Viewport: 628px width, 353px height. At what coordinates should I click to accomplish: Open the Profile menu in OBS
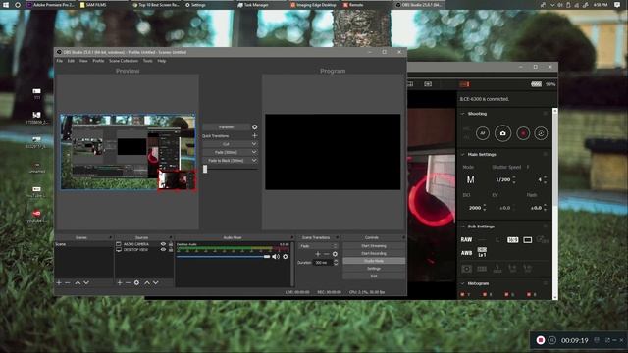pyautogui.click(x=98, y=61)
